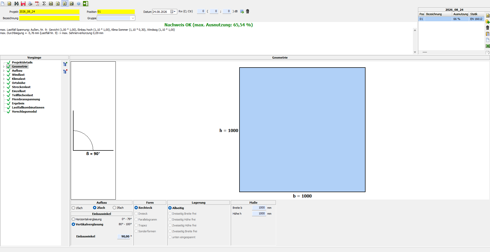Click the Breite b input field
Screen dimensions: 490x252
point(259,208)
